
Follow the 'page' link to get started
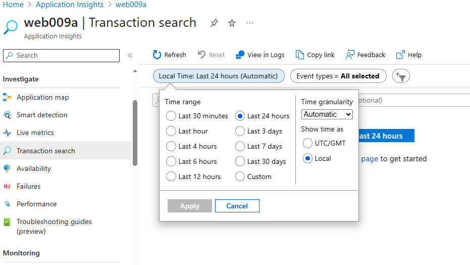(370, 159)
